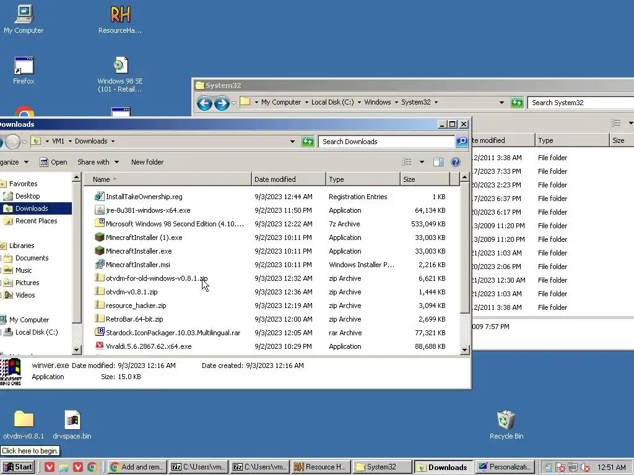This screenshot has width=634, height=475.
Task: Switch to Resource Hacker taskbar button
Action: point(320,467)
